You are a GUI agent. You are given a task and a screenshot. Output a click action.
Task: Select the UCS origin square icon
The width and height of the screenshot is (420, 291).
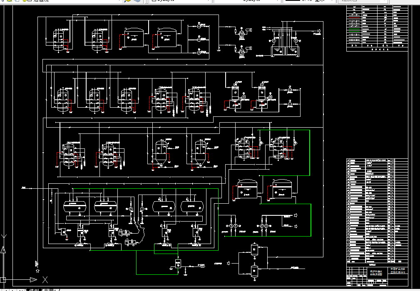click(2, 280)
